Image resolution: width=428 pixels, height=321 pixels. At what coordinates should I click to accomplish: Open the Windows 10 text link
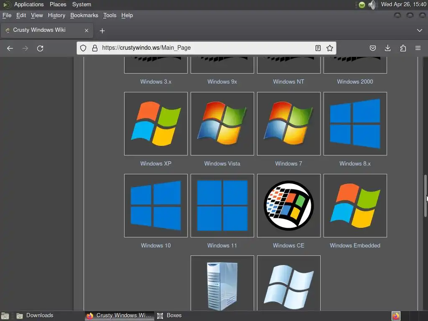point(156,245)
